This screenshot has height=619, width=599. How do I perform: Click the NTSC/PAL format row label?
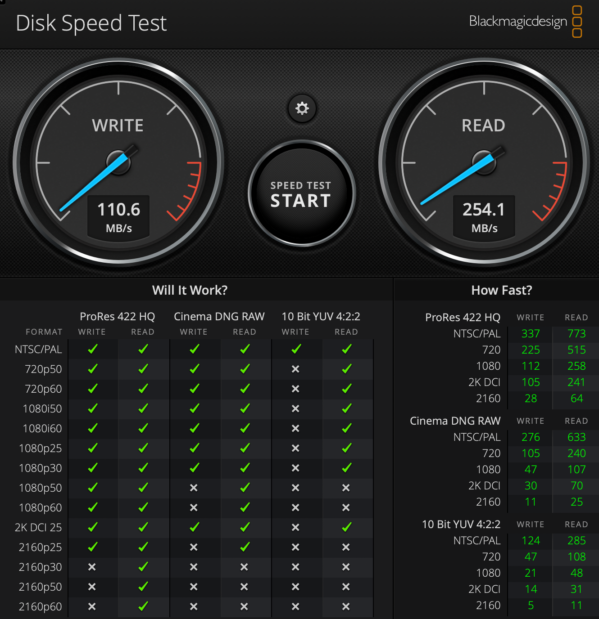tap(39, 350)
